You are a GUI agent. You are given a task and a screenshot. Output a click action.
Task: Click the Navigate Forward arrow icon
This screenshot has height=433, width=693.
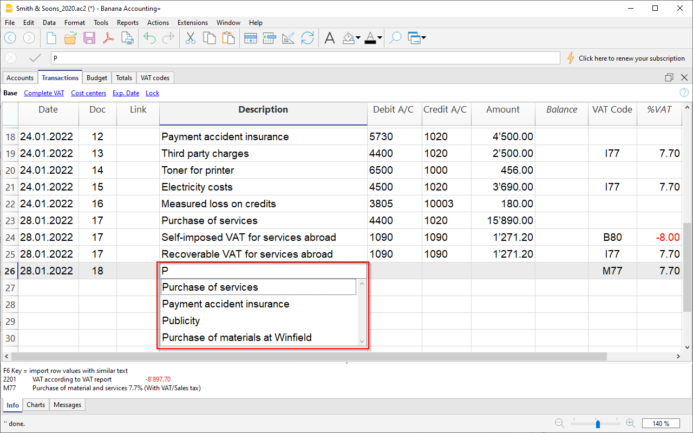click(x=29, y=38)
